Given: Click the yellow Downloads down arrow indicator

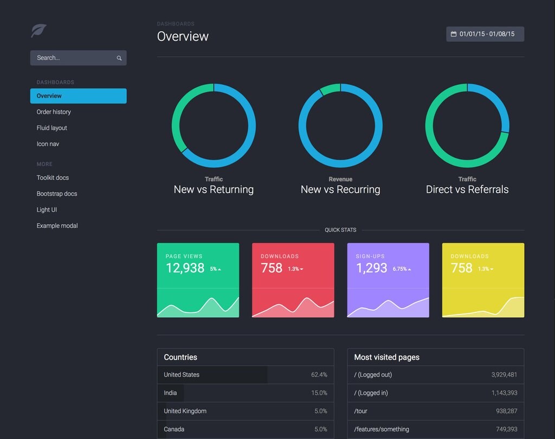Looking at the screenshot, I should 492,270.
